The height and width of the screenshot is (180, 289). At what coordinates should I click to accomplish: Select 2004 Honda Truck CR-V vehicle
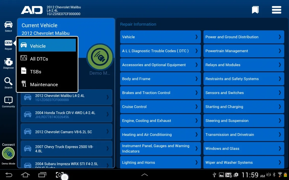click(66, 114)
